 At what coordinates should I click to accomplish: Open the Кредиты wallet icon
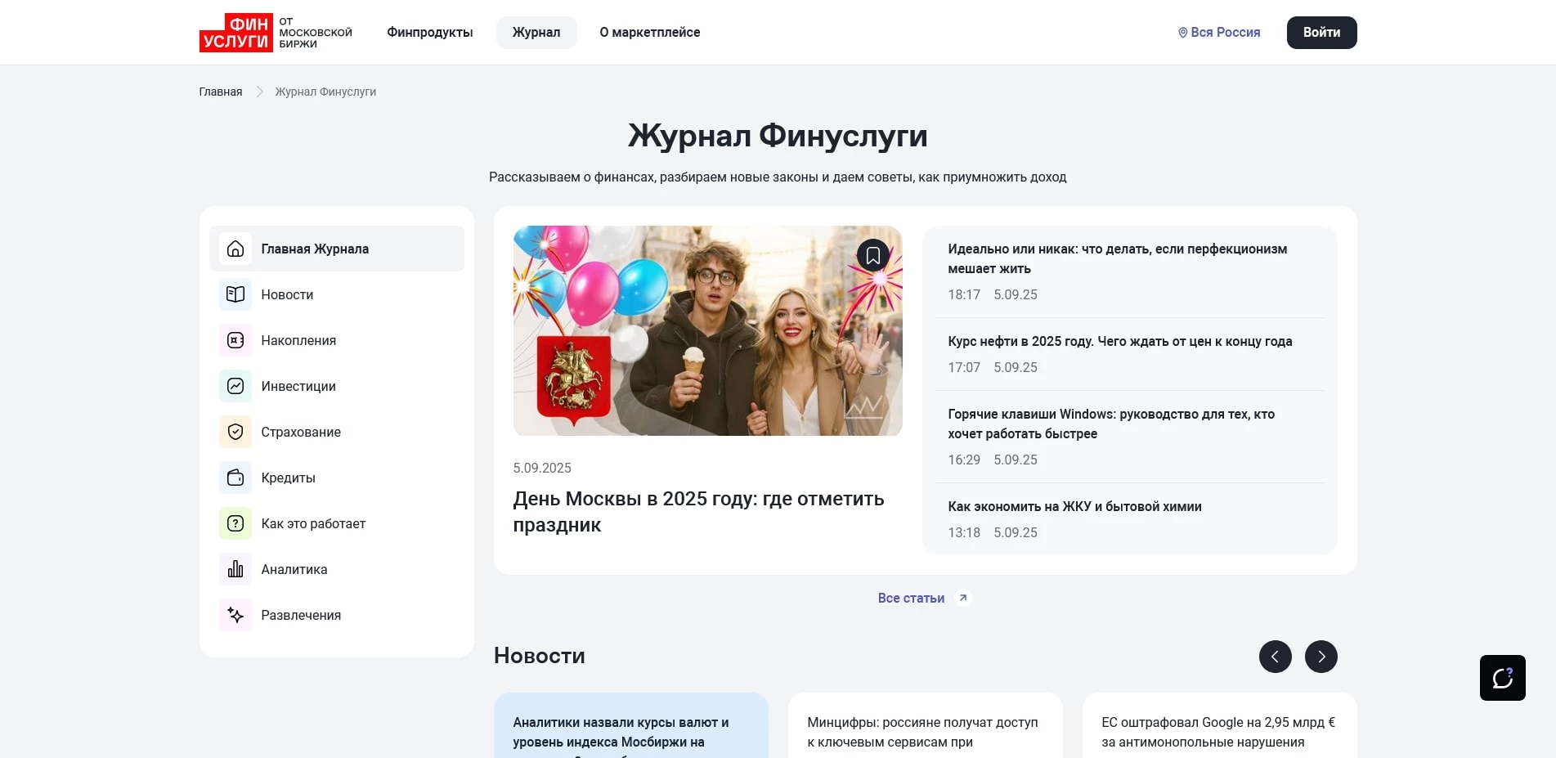(x=235, y=478)
